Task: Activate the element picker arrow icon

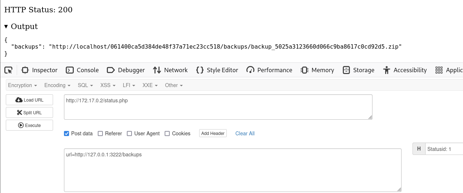Action: click(x=8, y=70)
